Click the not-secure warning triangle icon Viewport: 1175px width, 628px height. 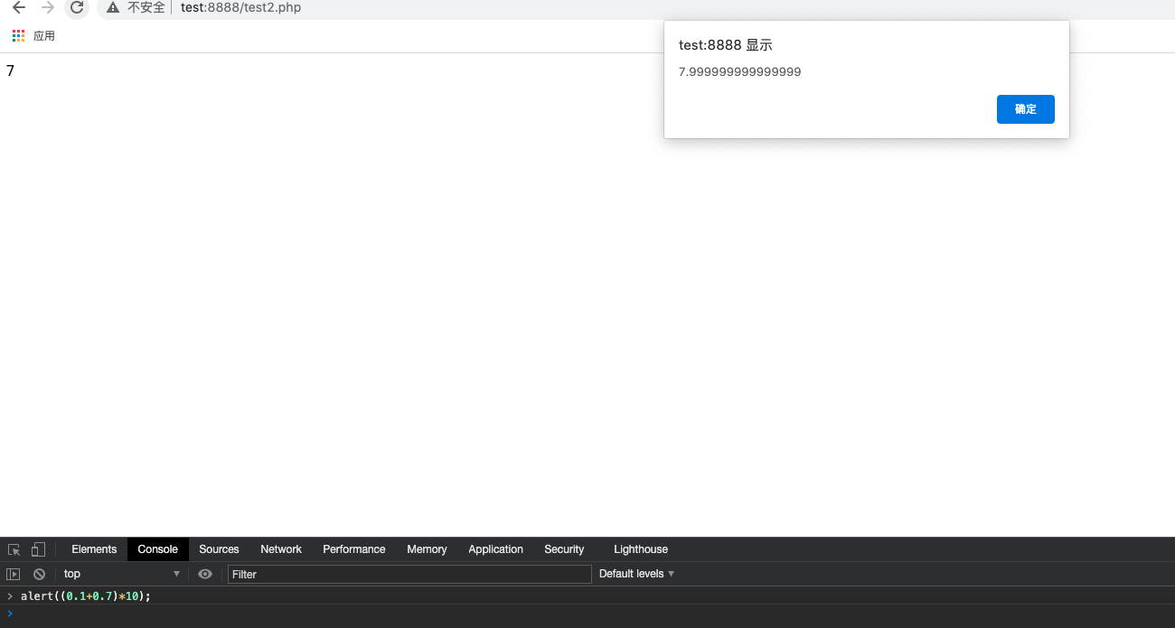coord(112,8)
